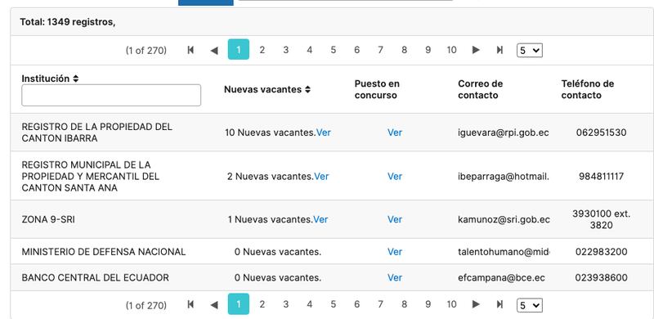Select page 8 in top paginator

404,50
